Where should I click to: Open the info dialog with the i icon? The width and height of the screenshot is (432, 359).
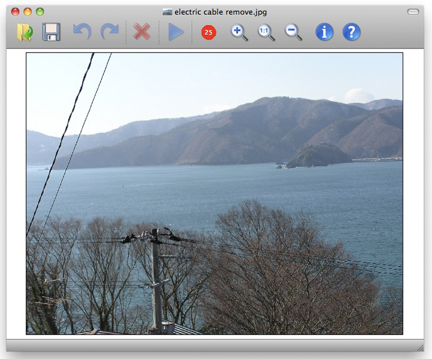tap(324, 32)
